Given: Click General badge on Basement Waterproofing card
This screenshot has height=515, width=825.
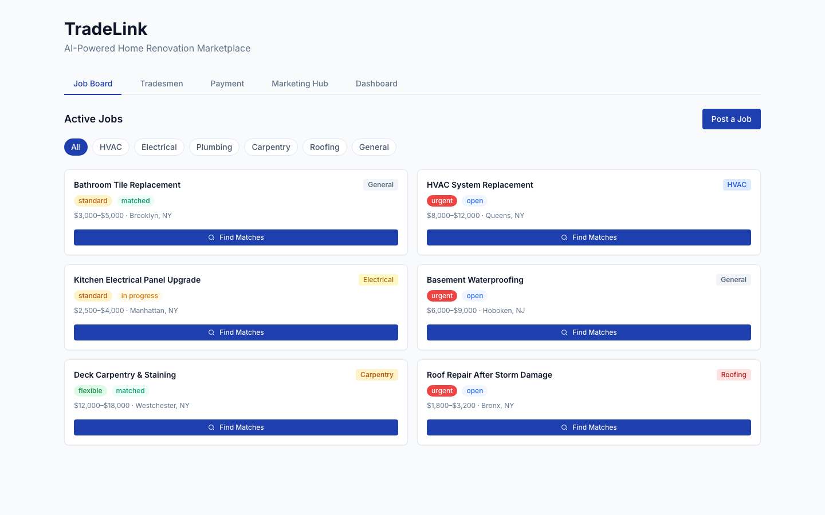Looking at the screenshot, I should pos(734,280).
